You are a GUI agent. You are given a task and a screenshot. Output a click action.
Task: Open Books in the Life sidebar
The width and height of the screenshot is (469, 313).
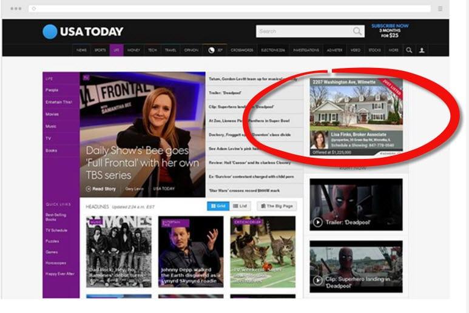[51, 150]
